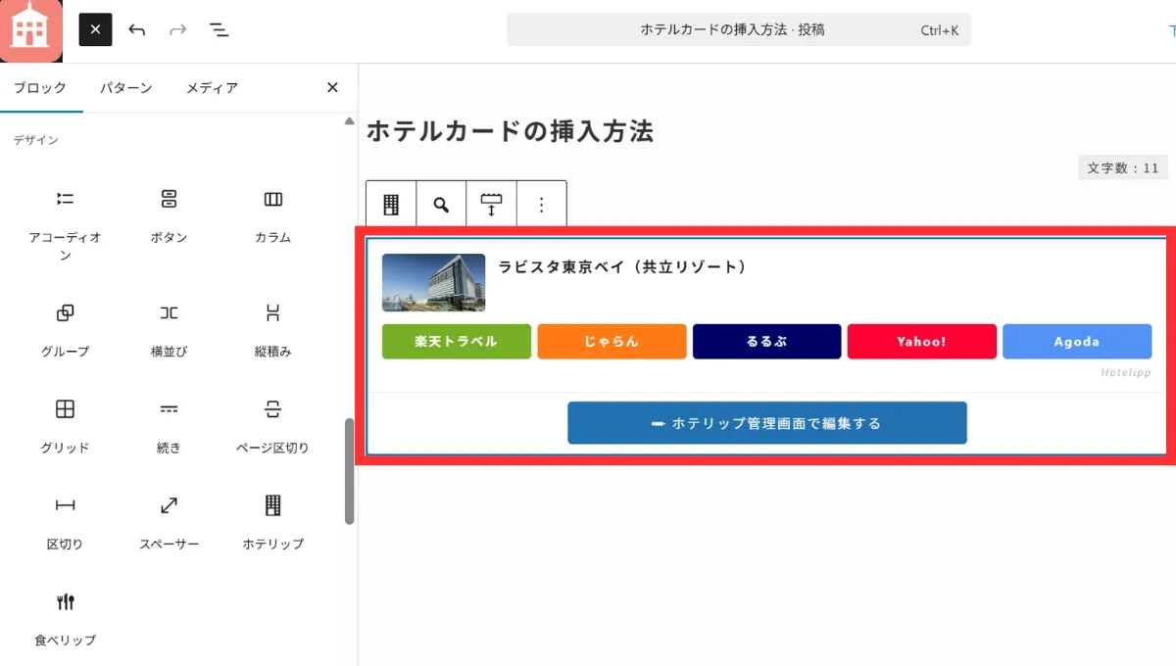
Task: Close the block inserter with X toggle
Action: click(95, 29)
